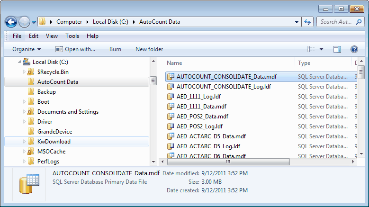Expand the Driver folder

pyautogui.click(x=24, y=122)
